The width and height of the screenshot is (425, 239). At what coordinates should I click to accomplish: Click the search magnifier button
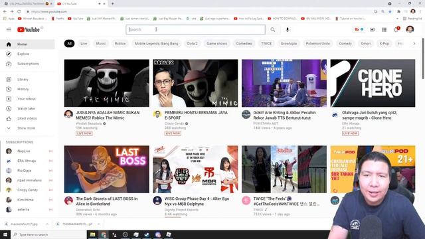coord(273,29)
